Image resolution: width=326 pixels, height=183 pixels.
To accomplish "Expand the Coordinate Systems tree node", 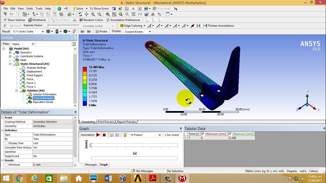I will (x=10, y=56).
